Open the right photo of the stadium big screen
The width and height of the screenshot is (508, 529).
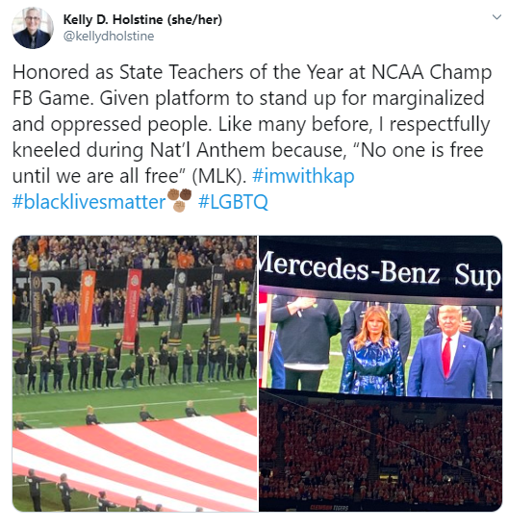(380, 373)
